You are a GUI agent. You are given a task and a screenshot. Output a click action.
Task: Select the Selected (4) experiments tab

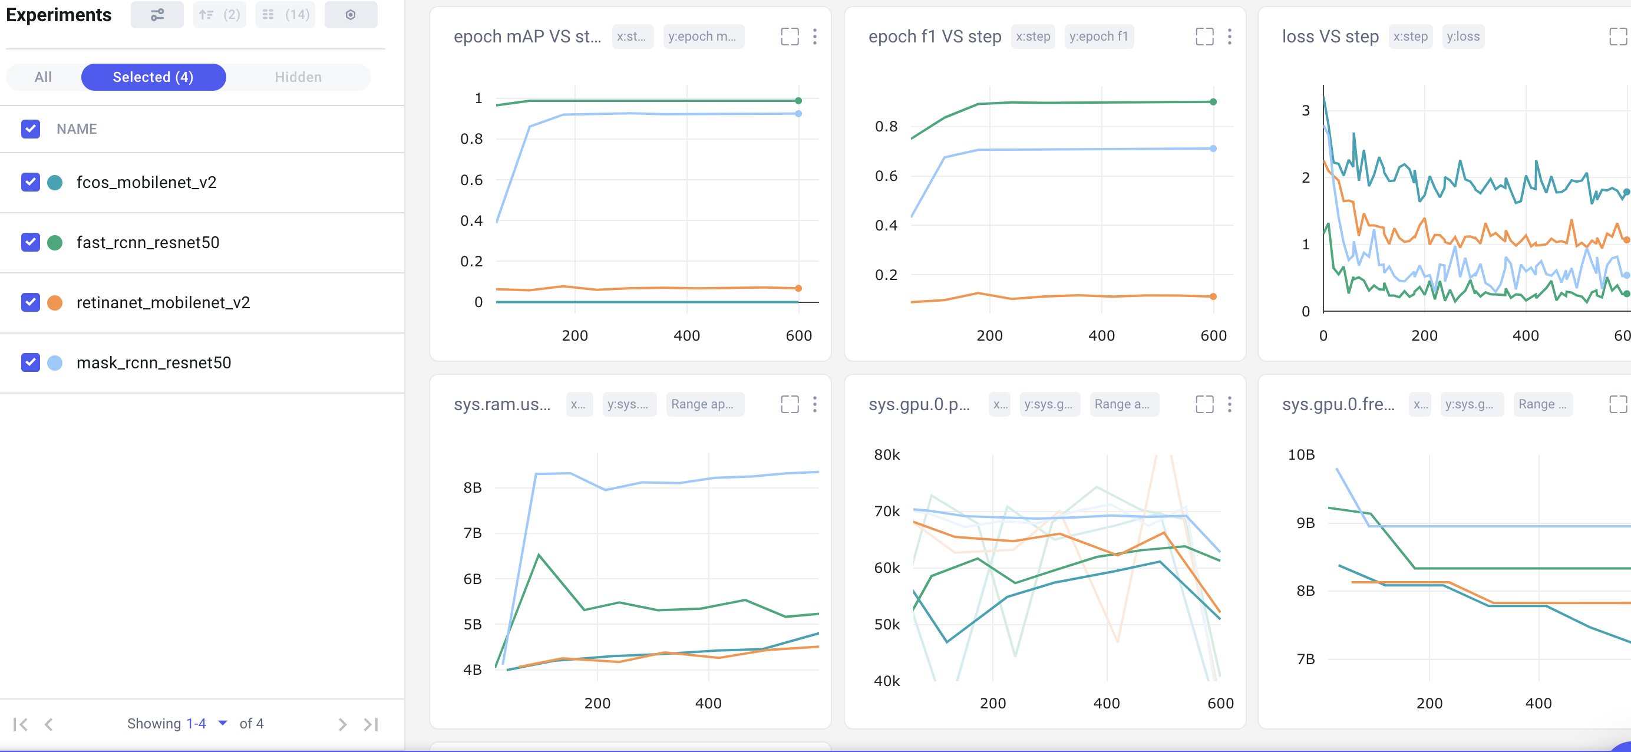point(153,77)
